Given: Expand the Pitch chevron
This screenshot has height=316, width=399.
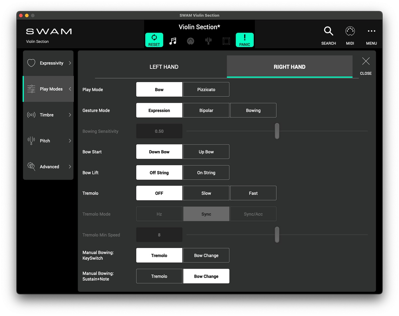Looking at the screenshot, I should 70,141.
